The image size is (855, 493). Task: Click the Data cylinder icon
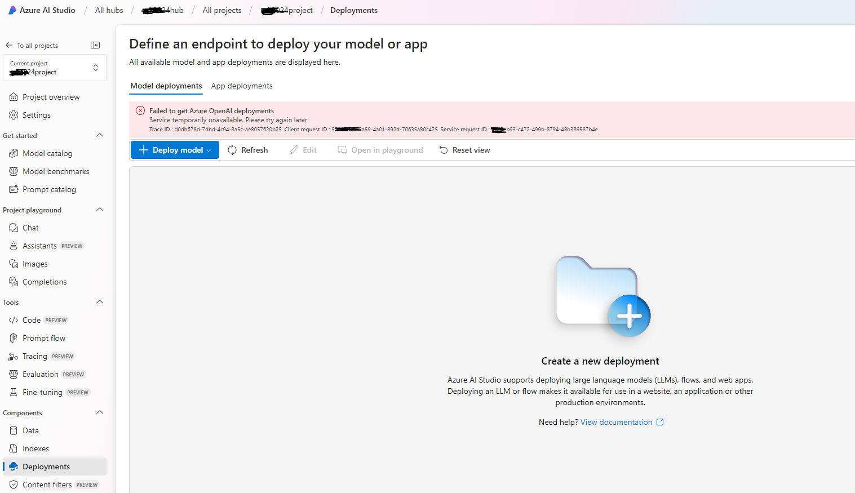tap(14, 430)
